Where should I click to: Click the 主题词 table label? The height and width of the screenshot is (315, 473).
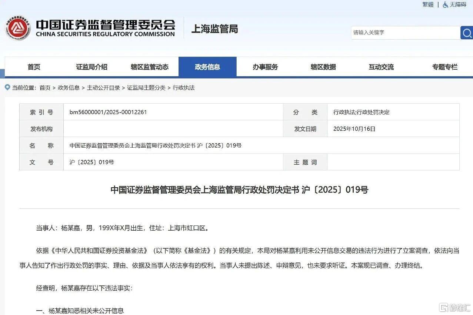coord(305,162)
